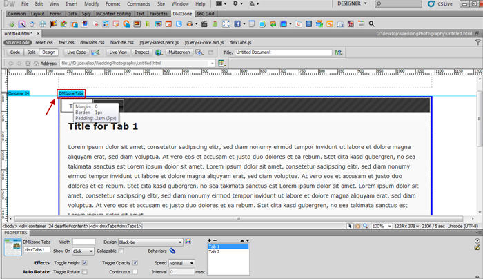Image resolution: width=483 pixels, height=279 pixels.
Task: Switch to Split view
Action: [x=31, y=52]
